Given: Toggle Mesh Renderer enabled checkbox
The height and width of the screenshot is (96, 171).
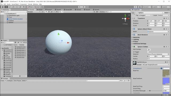Looking at the screenshot, I should (136, 35).
